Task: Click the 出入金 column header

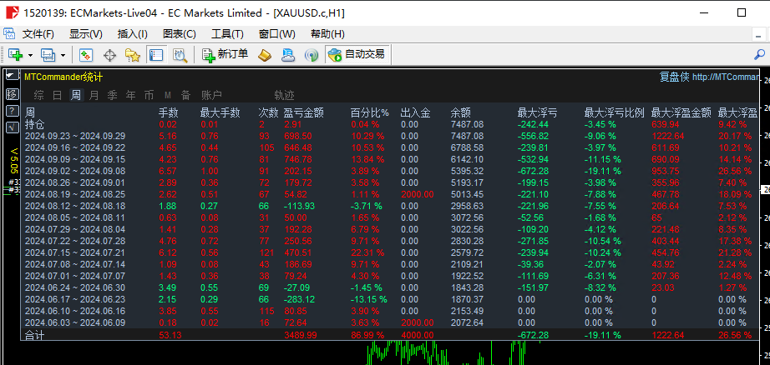Action: (x=415, y=112)
